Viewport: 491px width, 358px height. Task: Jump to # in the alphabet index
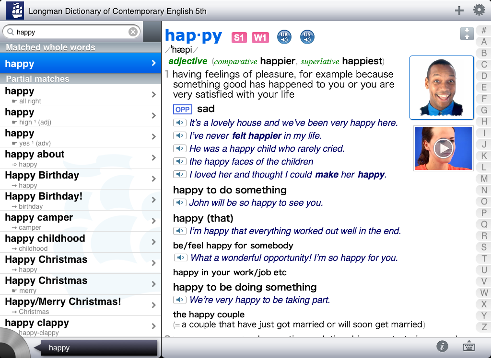484,30
